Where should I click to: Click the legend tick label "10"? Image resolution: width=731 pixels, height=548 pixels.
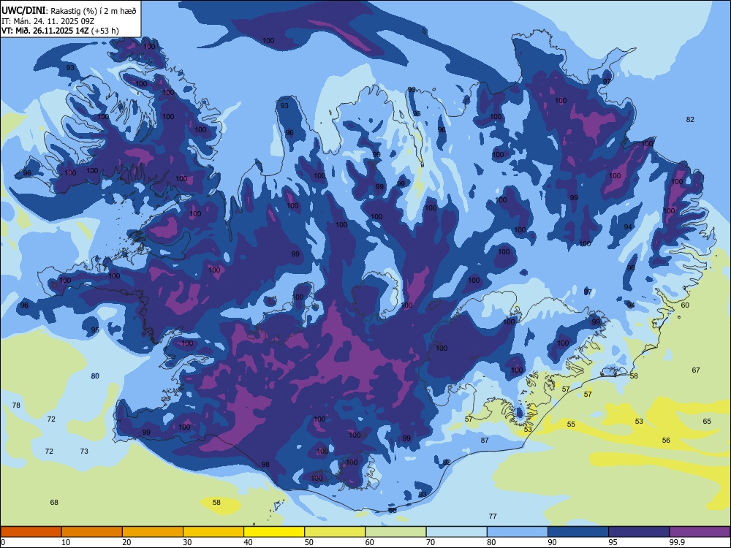pos(66,542)
